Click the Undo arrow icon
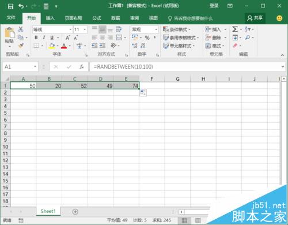The height and width of the screenshot is (225, 288). tap(21, 6)
